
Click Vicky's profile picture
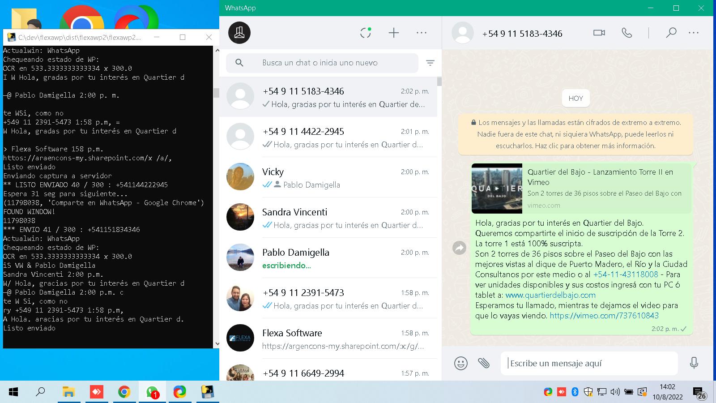pos(240,177)
